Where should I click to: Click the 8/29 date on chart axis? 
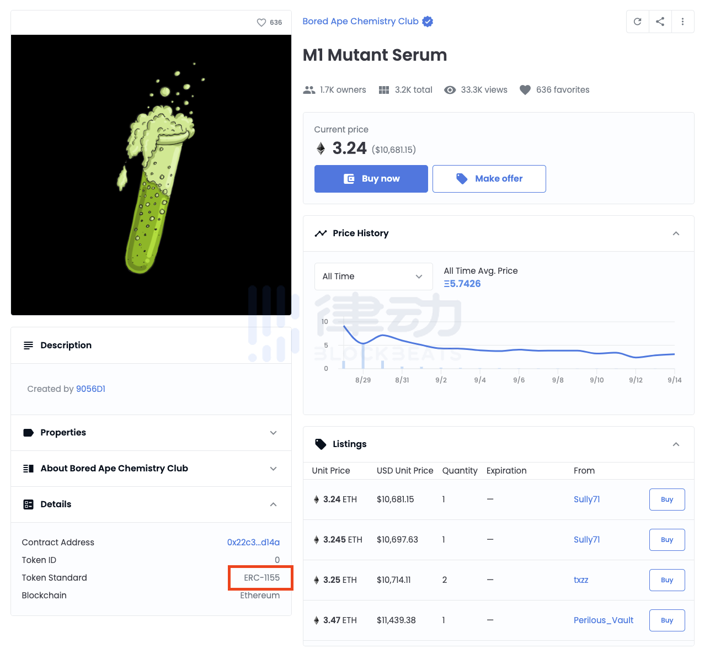[363, 380]
